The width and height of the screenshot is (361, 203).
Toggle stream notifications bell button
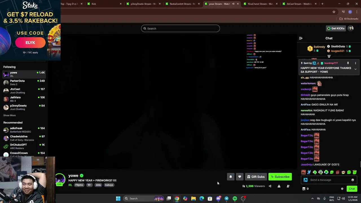click(231, 177)
